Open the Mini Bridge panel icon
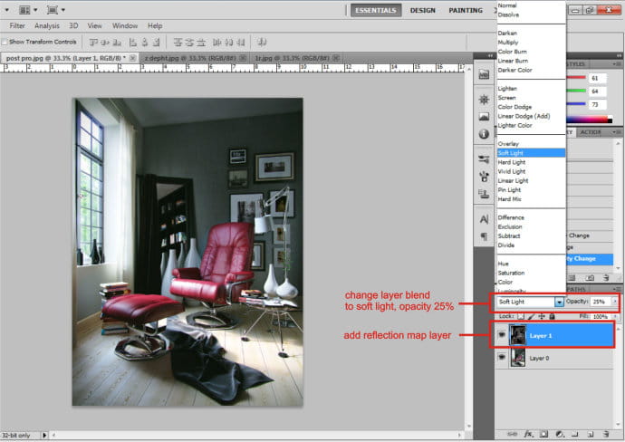 point(484,74)
